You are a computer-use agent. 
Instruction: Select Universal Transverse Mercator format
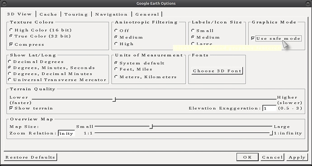pos(57,80)
